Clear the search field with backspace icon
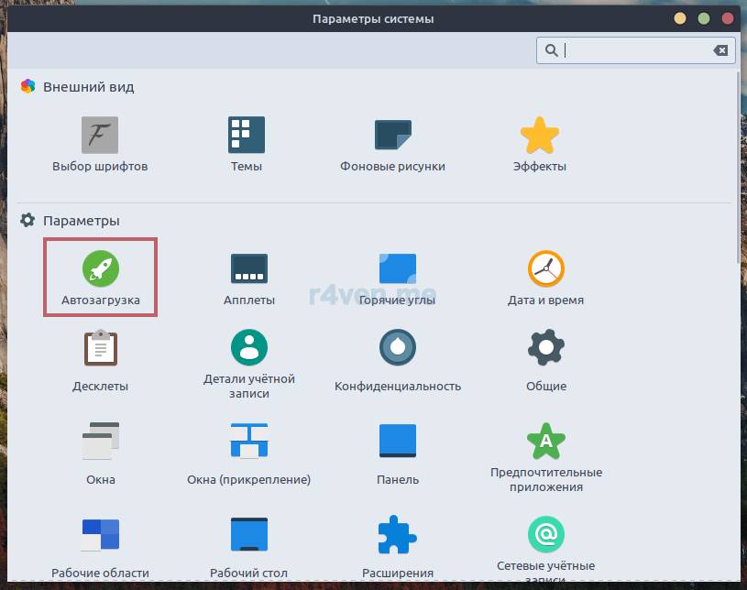This screenshot has height=590, width=747. click(x=720, y=50)
